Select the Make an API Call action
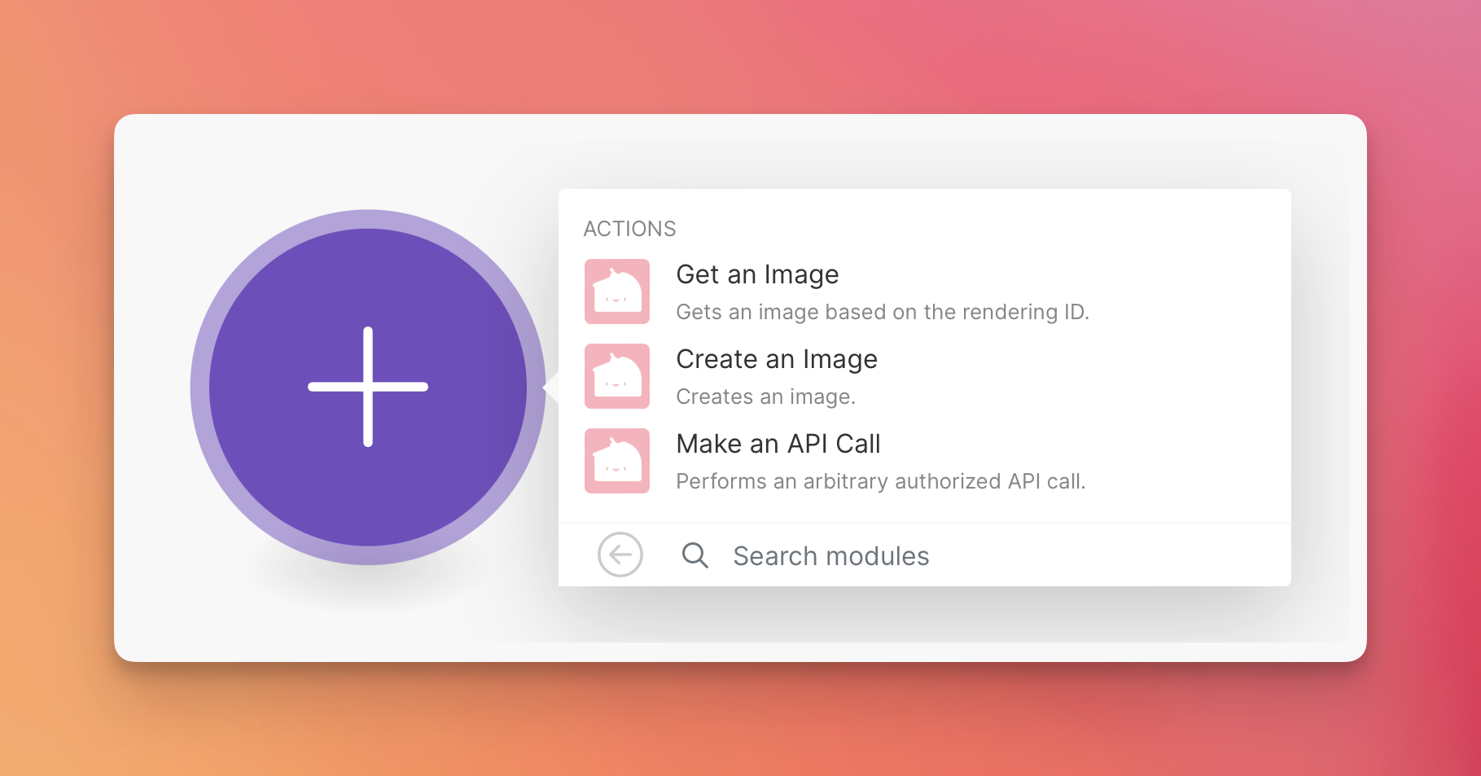The image size is (1481, 776). click(924, 461)
